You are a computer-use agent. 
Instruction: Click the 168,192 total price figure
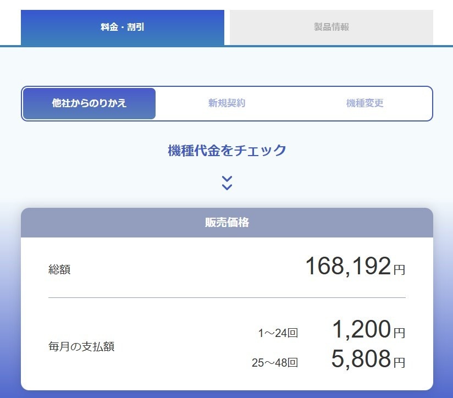click(347, 267)
